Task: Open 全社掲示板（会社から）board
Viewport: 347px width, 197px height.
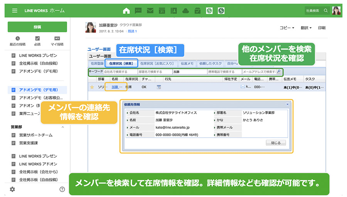Action: pos(39,172)
